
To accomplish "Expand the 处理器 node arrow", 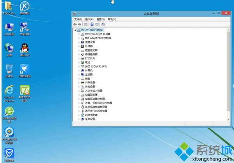I will click(x=79, y=46).
